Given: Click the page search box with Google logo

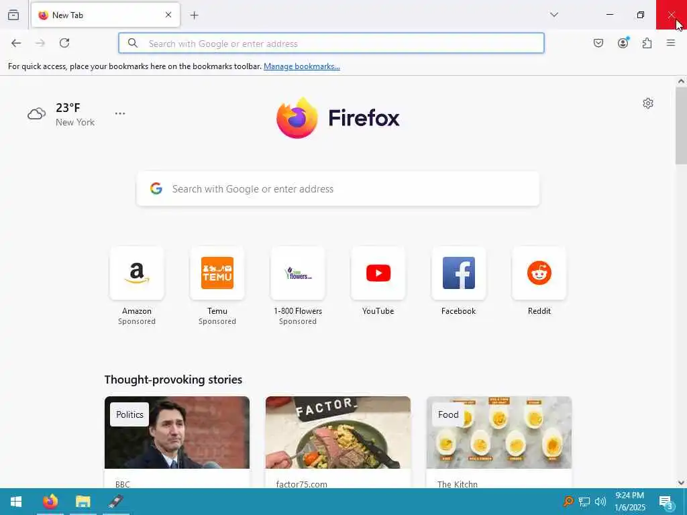Looking at the screenshot, I should 338,188.
